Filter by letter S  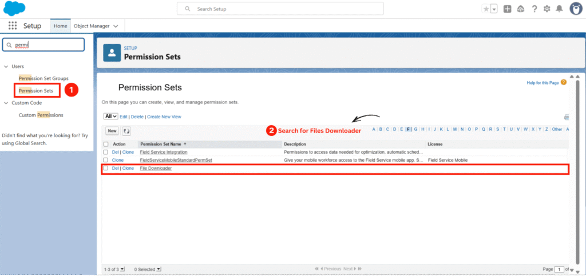point(497,129)
